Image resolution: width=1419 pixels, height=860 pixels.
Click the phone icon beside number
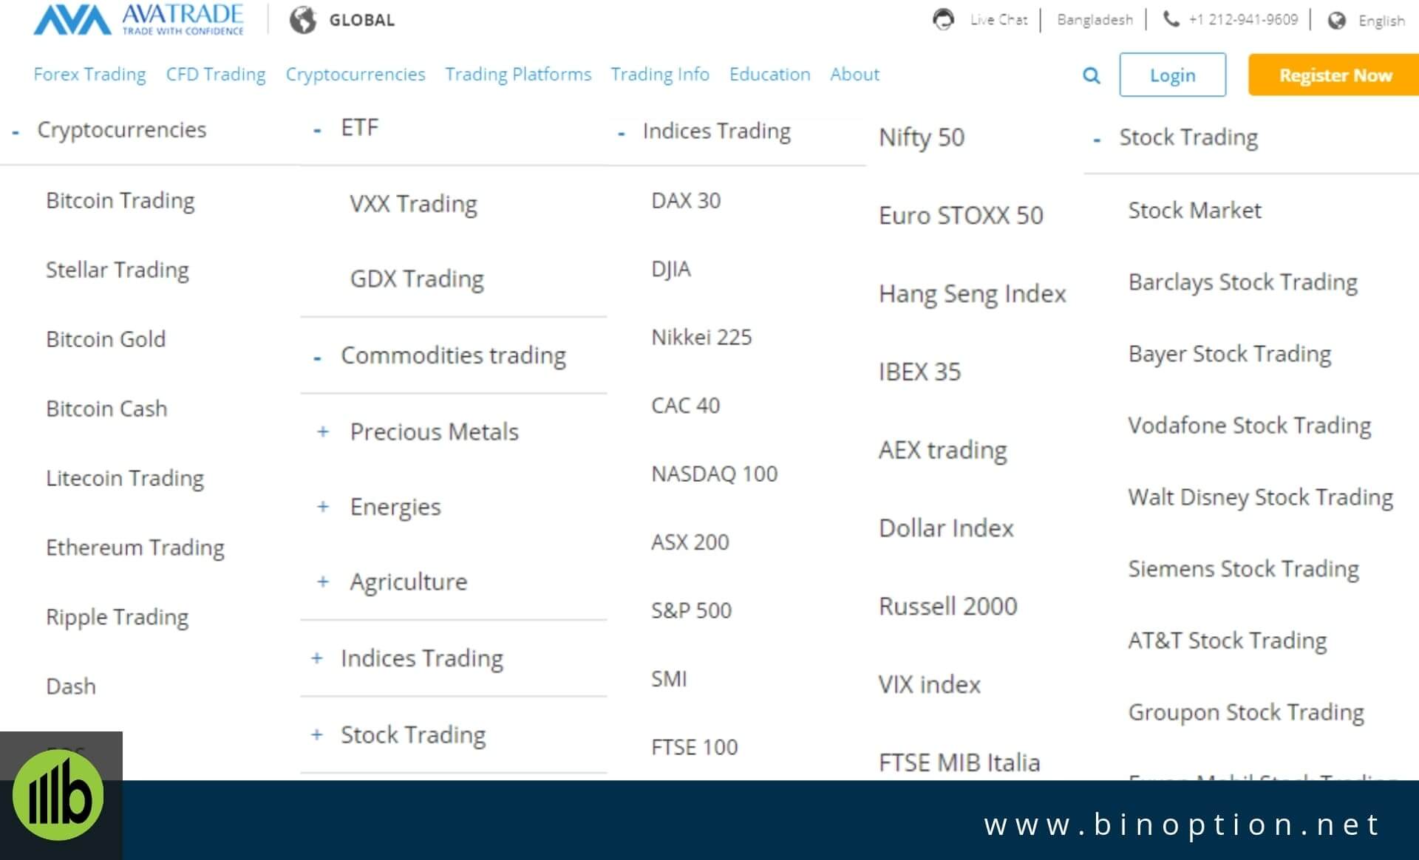click(x=1171, y=18)
